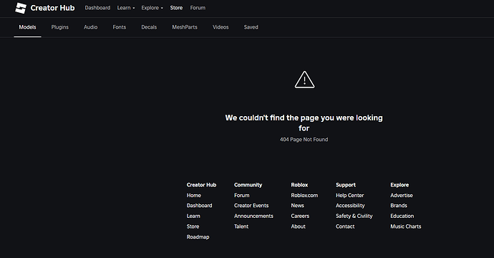Open the Dashboard footer link
The height and width of the screenshot is (258, 494).
pyautogui.click(x=199, y=206)
